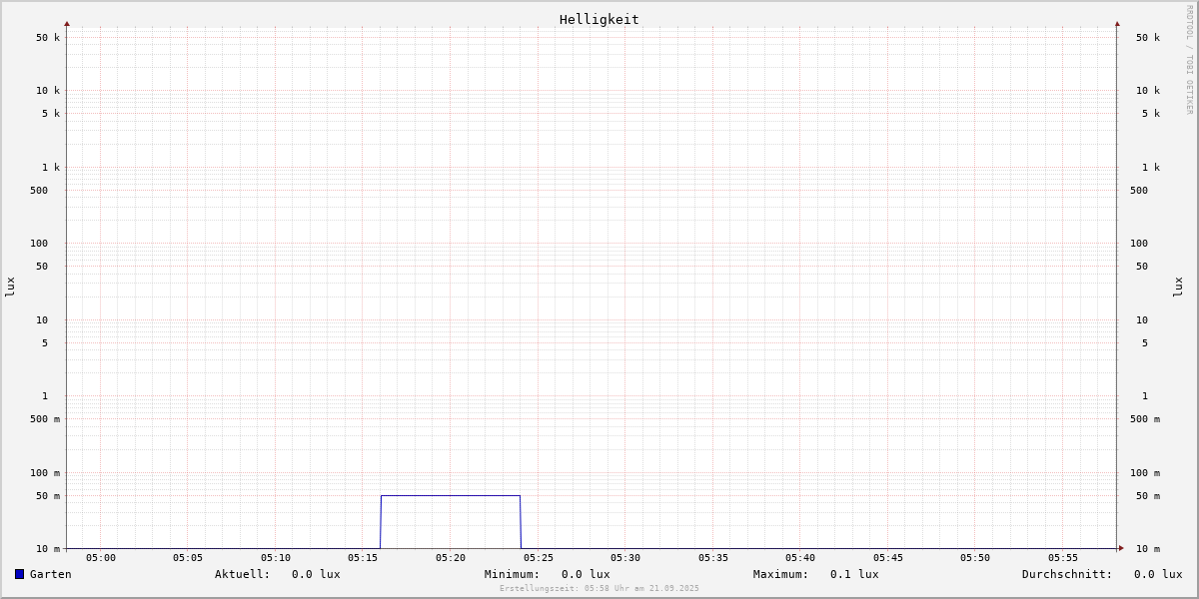Click the 1 k label on the left axis
Viewport: 1199px width, 599px height.
coord(51,168)
